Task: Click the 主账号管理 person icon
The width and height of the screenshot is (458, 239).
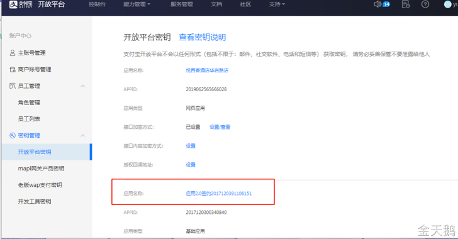Action: click(x=13, y=53)
